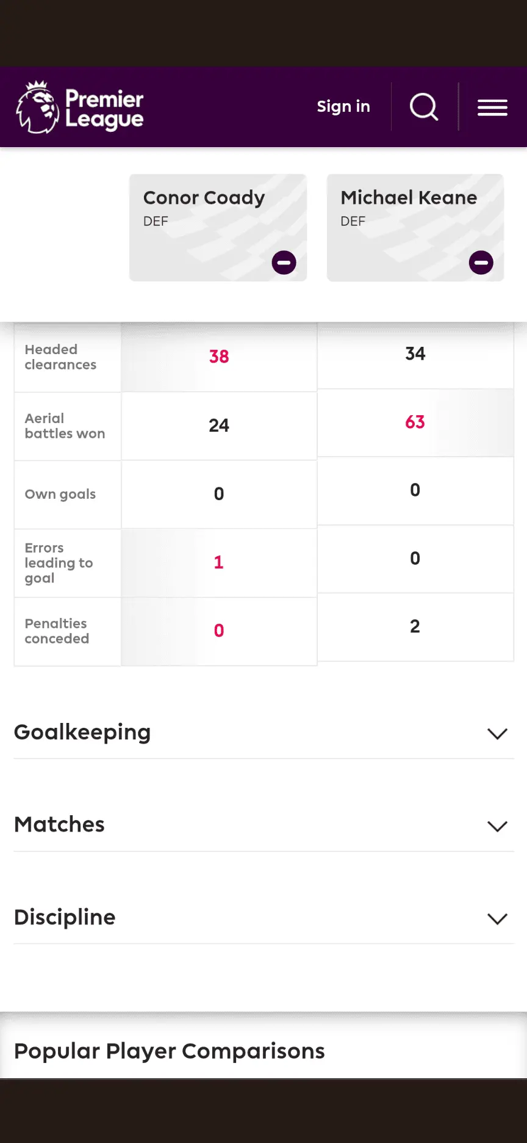Click the Penalties conceded row label
This screenshot has height=1143, width=527.
tap(57, 631)
